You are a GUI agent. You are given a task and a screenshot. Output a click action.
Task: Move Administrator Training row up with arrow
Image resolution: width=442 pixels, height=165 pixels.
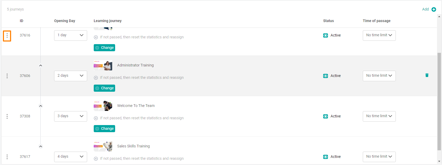pyautogui.click(x=41, y=65)
